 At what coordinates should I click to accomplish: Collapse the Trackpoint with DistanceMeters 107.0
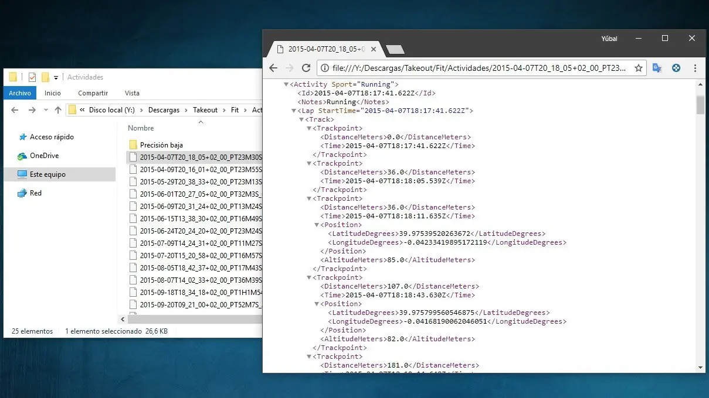309,277
